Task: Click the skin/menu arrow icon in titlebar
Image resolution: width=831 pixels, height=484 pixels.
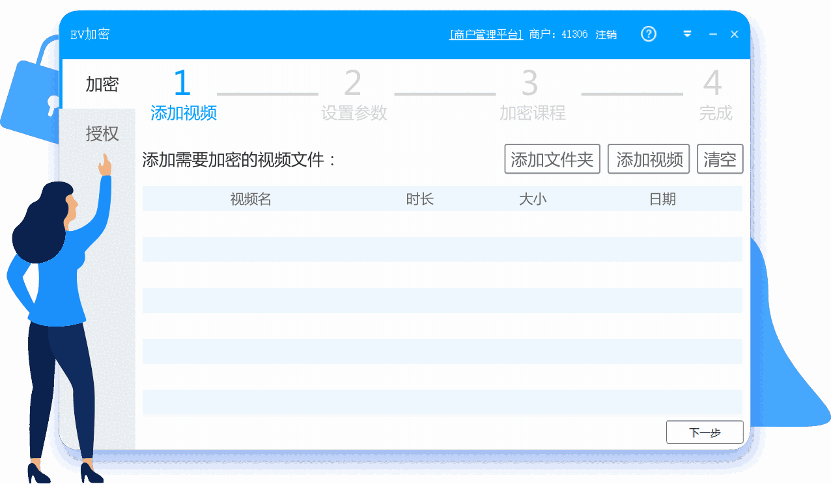Action: [687, 34]
